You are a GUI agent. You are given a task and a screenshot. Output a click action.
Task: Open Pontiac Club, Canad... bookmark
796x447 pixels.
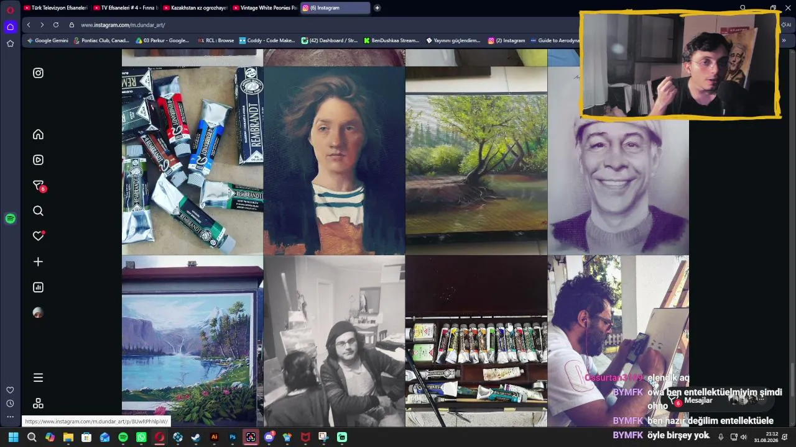coord(101,40)
